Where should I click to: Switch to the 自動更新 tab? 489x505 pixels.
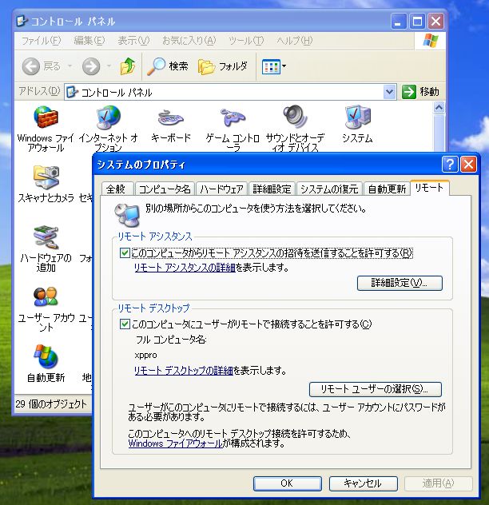coord(387,189)
